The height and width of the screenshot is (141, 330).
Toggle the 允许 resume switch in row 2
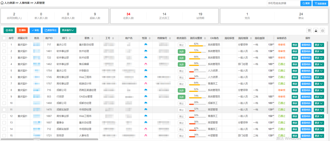click(182, 51)
